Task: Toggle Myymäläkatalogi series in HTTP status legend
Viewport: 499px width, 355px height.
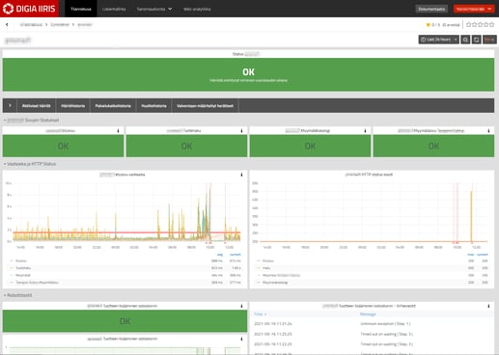Action: pos(275,283)
